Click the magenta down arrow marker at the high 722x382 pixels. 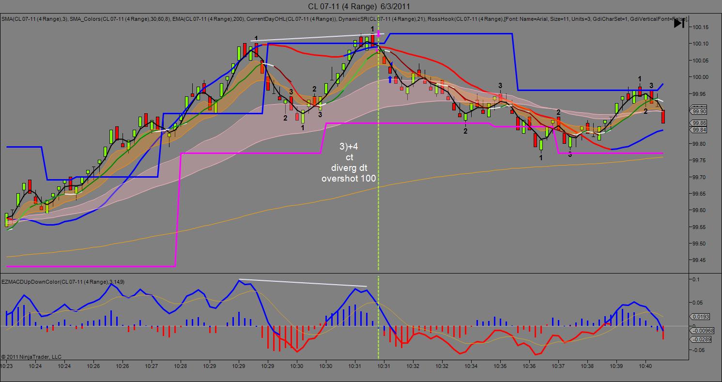[378, 34]
